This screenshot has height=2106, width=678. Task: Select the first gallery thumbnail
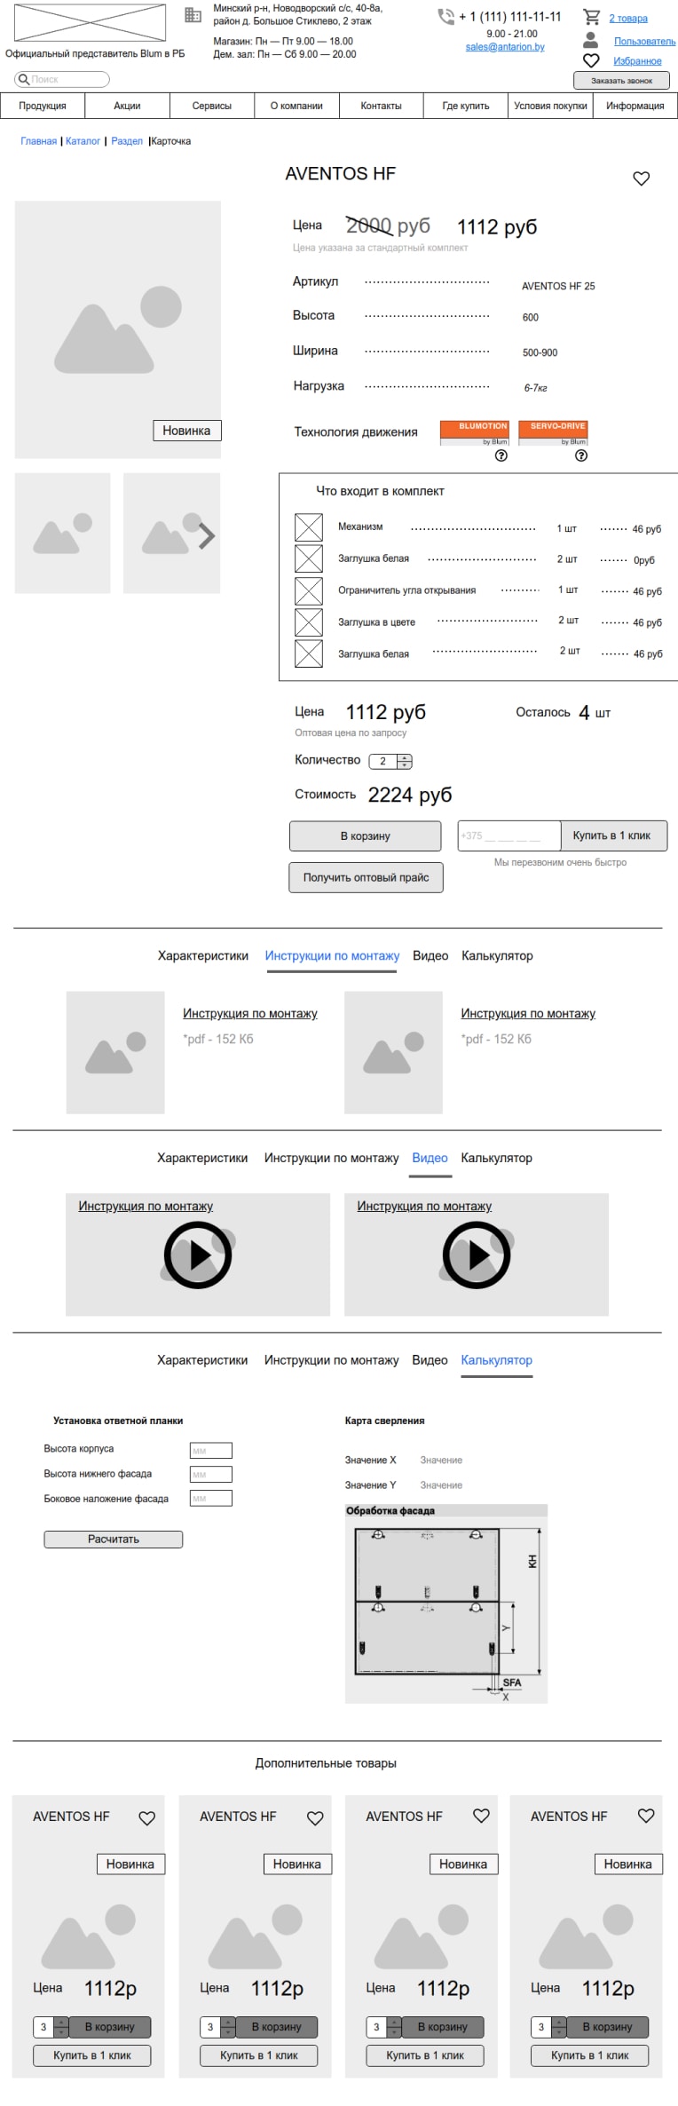pyautogui.click(x=62, y=533)
